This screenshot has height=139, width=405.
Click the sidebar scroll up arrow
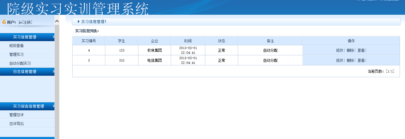(57, 21)
